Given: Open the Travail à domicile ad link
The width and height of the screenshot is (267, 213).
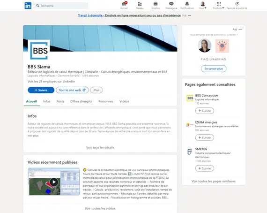Looking at the screenshot, I should 129,15.
